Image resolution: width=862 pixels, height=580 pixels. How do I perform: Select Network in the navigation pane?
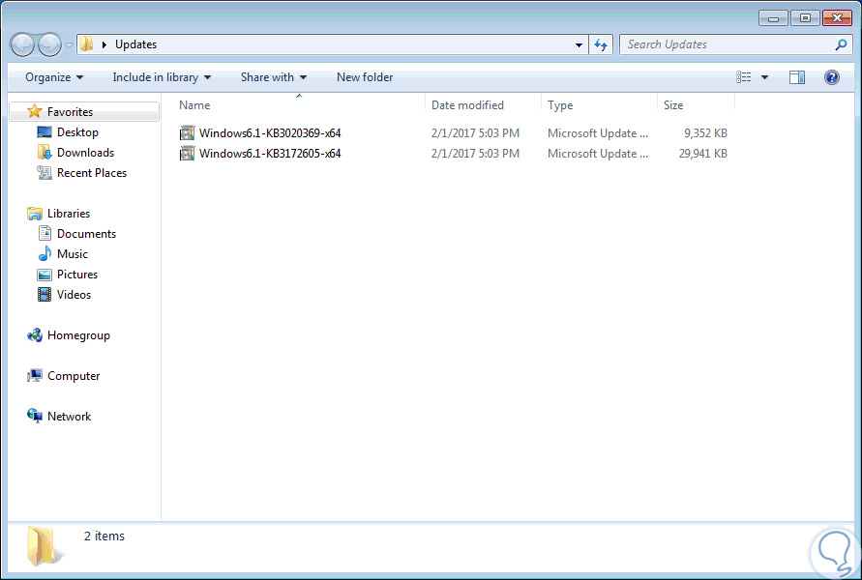70,417
